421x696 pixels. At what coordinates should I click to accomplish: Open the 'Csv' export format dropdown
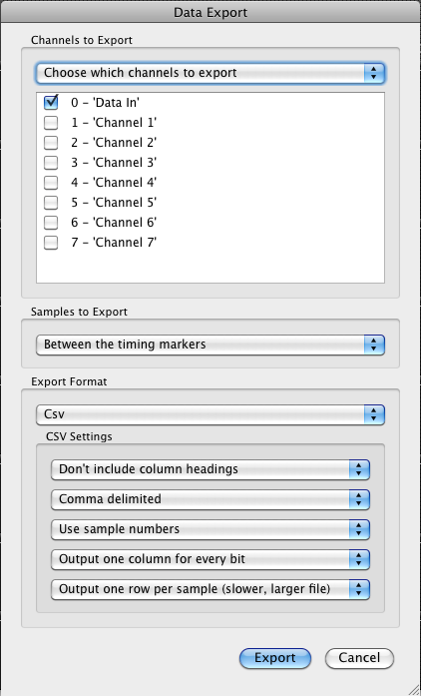click(x=210, y=414)
